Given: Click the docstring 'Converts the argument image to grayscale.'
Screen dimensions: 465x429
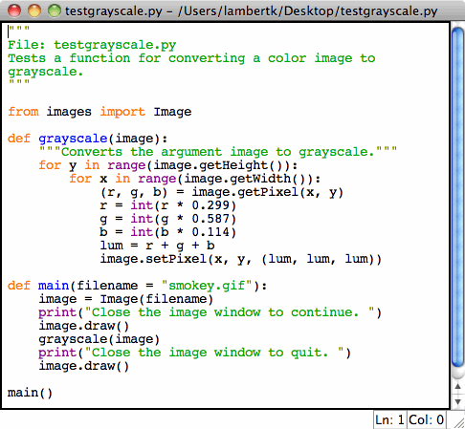Looking at the screenshot, I should tap(218, 152).
